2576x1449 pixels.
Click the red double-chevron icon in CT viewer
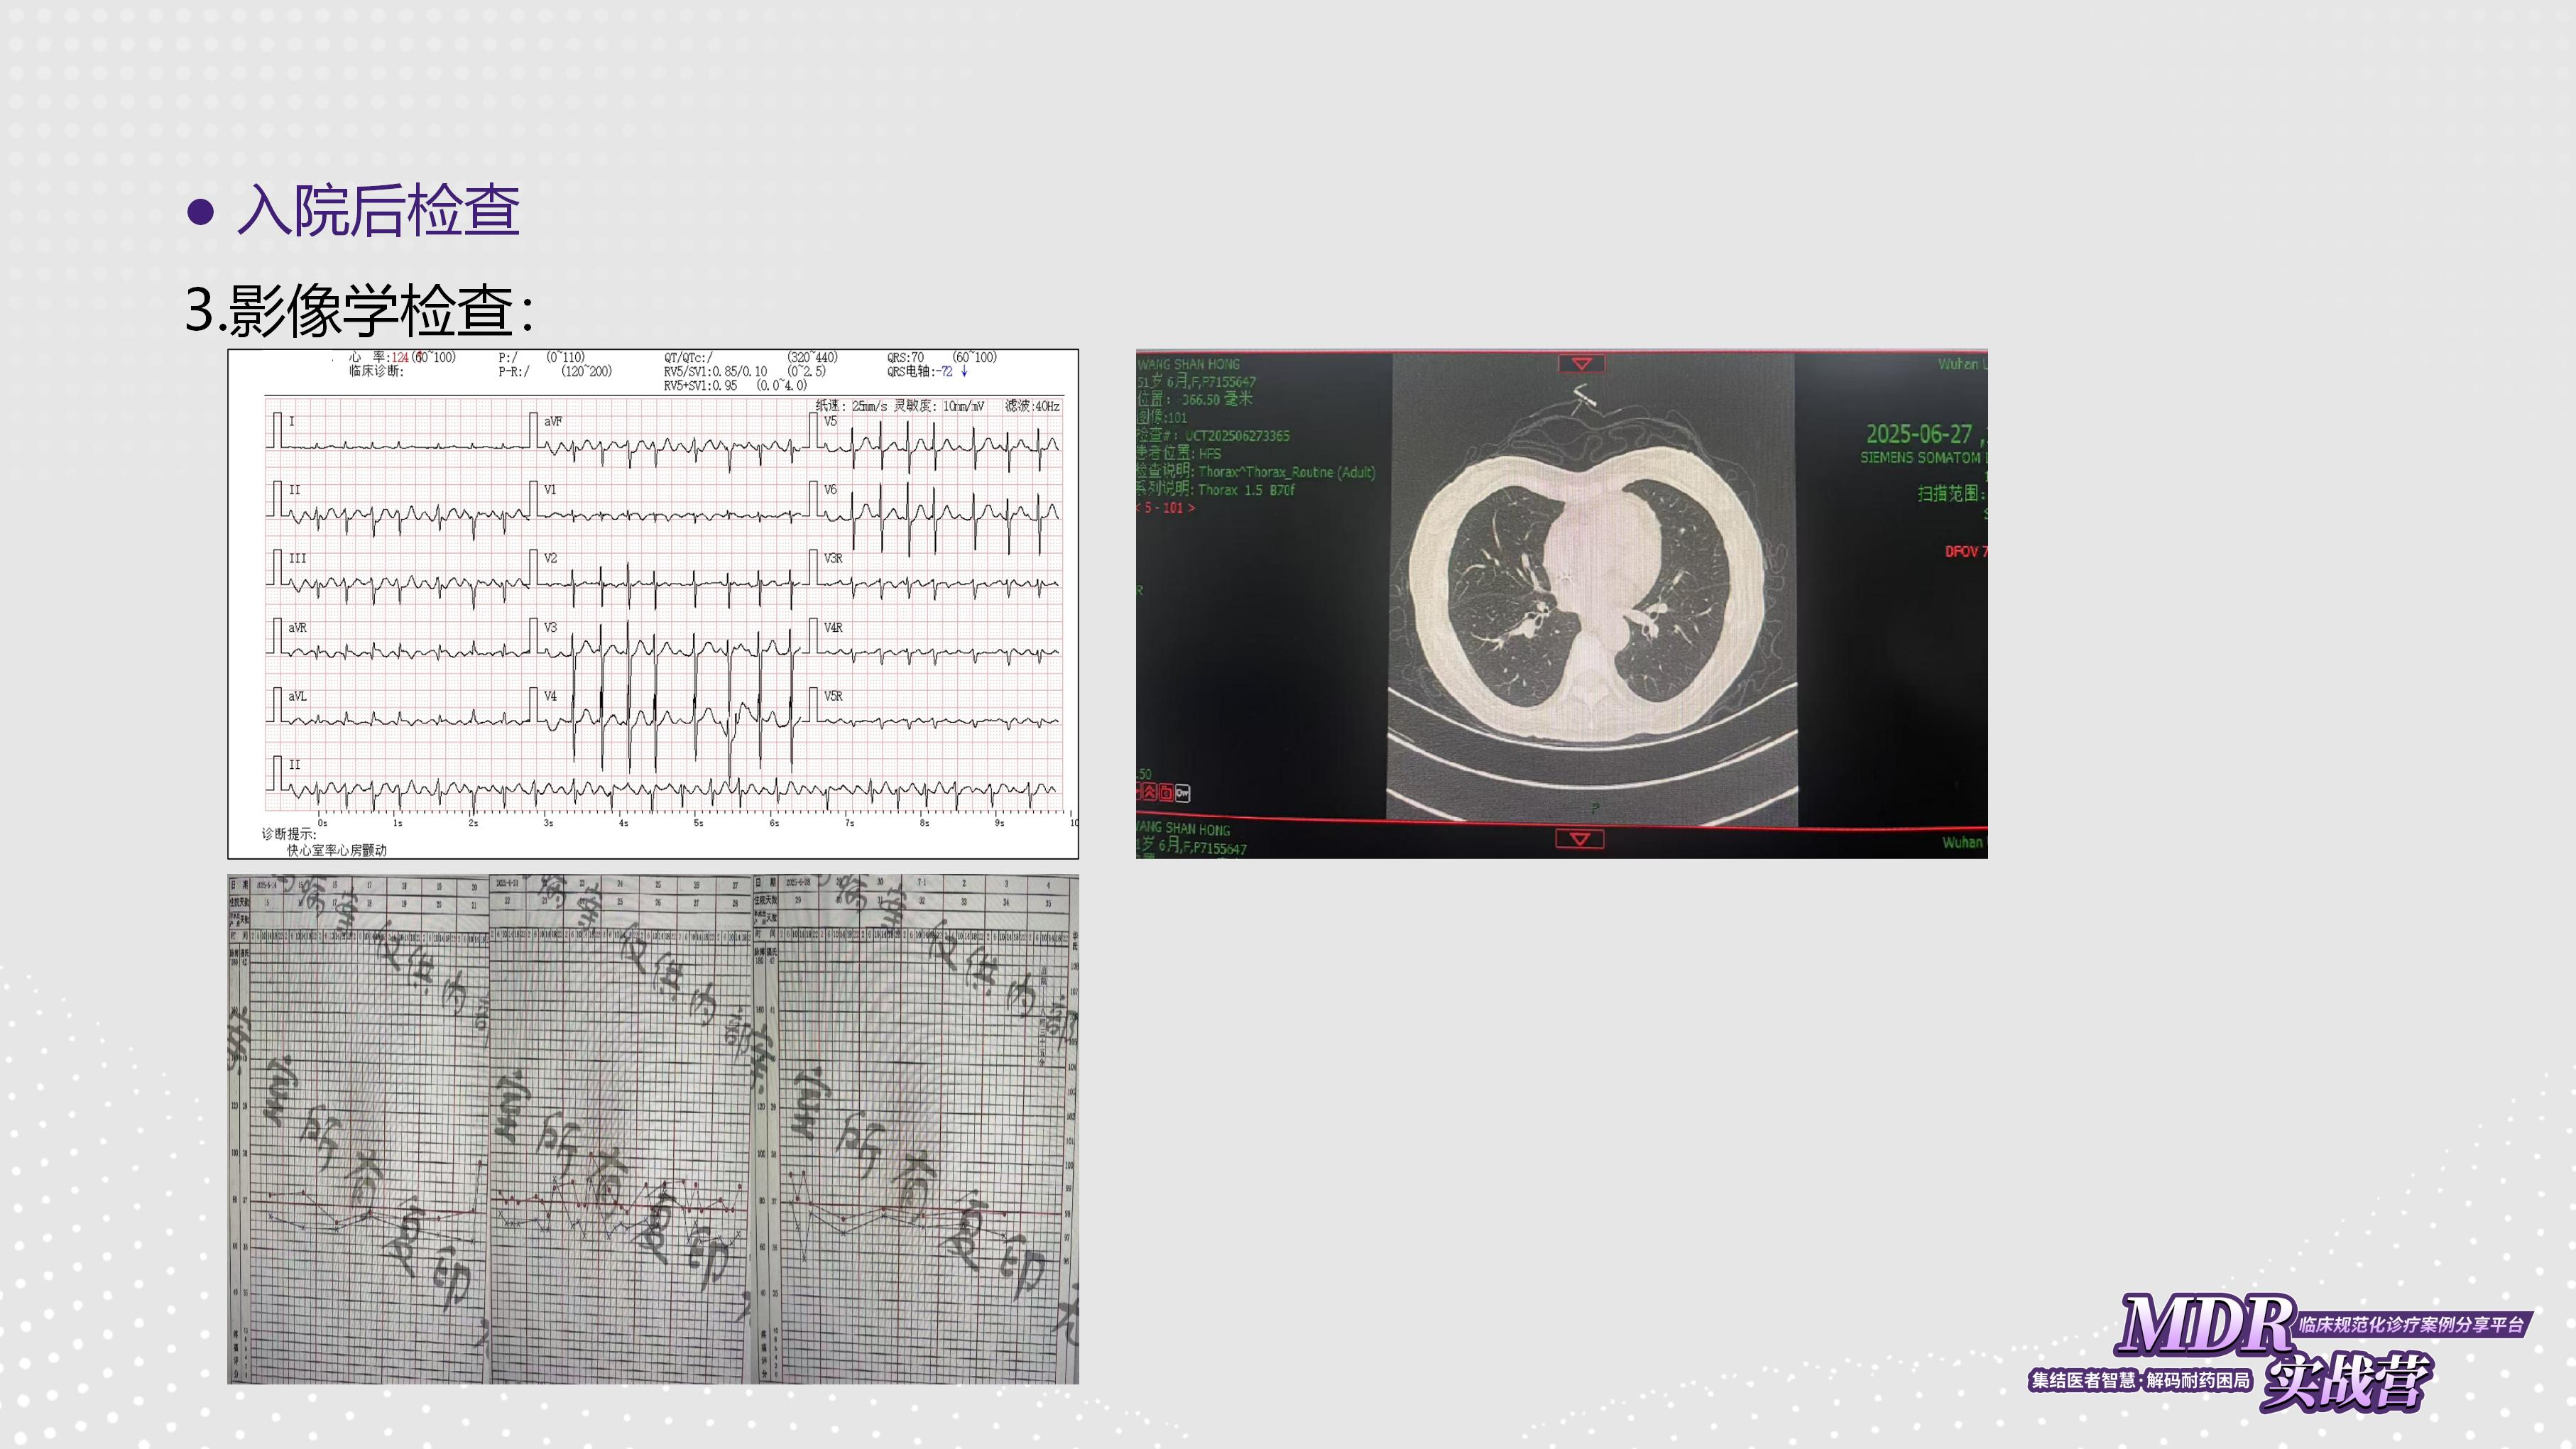pyautogui.click(x=1149, y=793)
